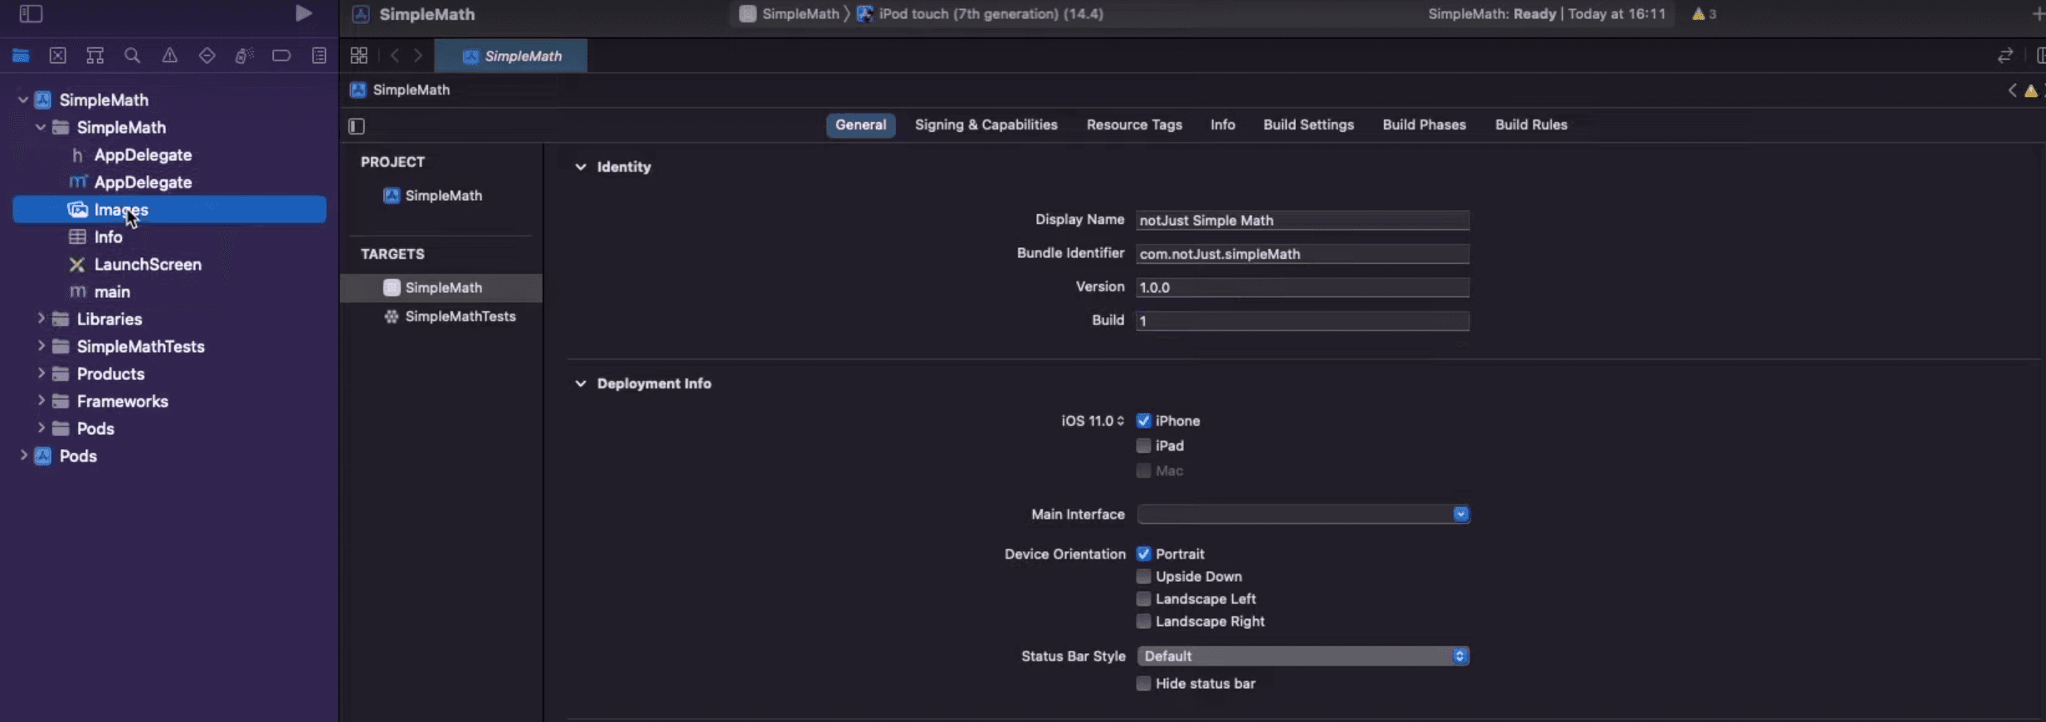Expand the Libraries folder

[41, 319]
